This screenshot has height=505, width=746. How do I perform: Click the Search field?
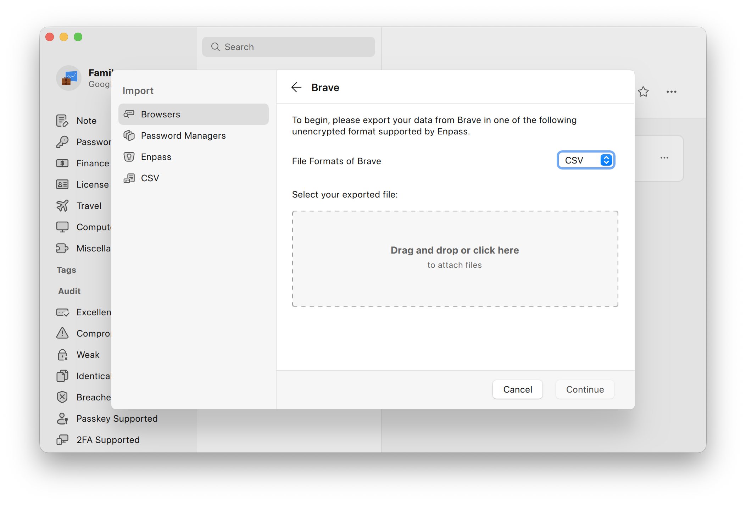pos(289,47)
